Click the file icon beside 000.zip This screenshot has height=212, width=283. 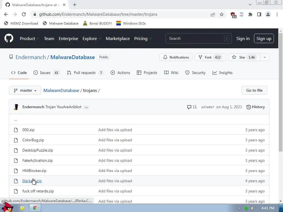point(16,130)
